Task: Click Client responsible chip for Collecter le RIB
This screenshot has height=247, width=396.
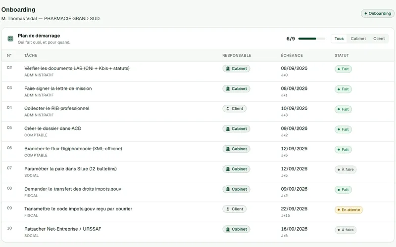Action: click(x=234, y=109)
